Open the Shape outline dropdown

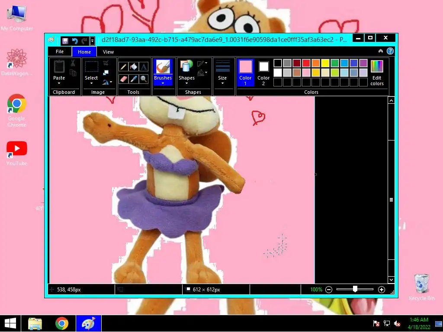pyautogui.click(x=202, y=63)
